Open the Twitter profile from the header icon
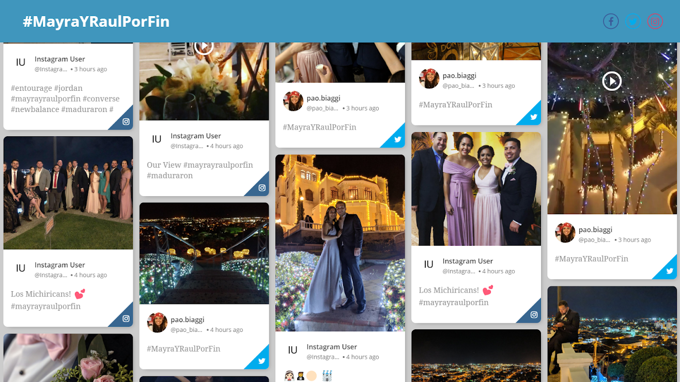Image resolution: width=680 pixels, height=382 pixels. tap(632, 21)
